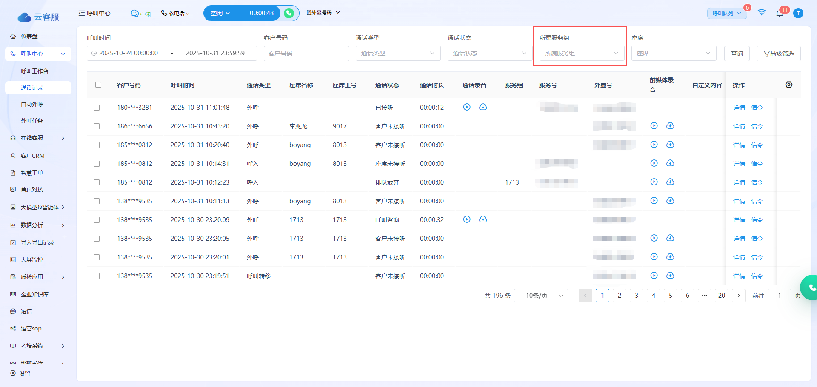Screen dimensions: 817x387
Task: Click the table column settings gear icon
Action: [788, 85]
